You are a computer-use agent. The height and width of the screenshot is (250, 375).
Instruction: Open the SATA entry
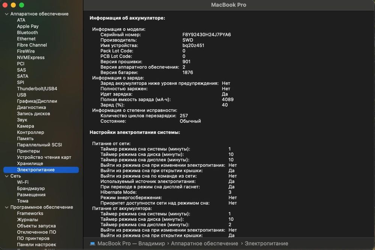coord(22,76)
